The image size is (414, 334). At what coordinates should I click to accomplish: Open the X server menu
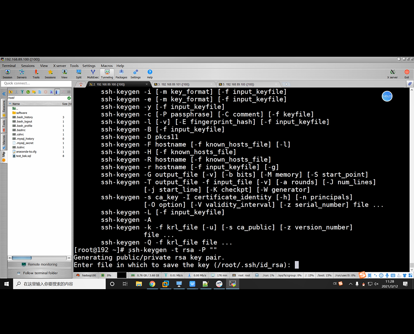tap(60, 65)
